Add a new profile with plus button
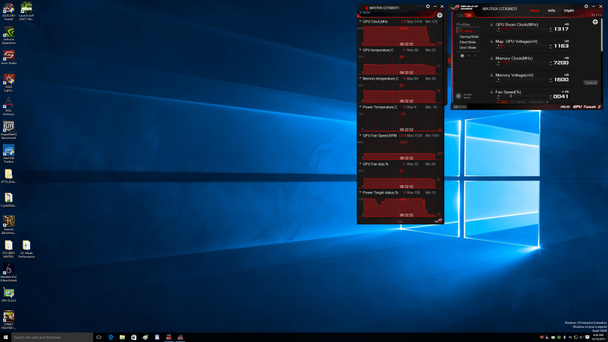This screenshot has width=608, height=342. (x=462, y=56)
